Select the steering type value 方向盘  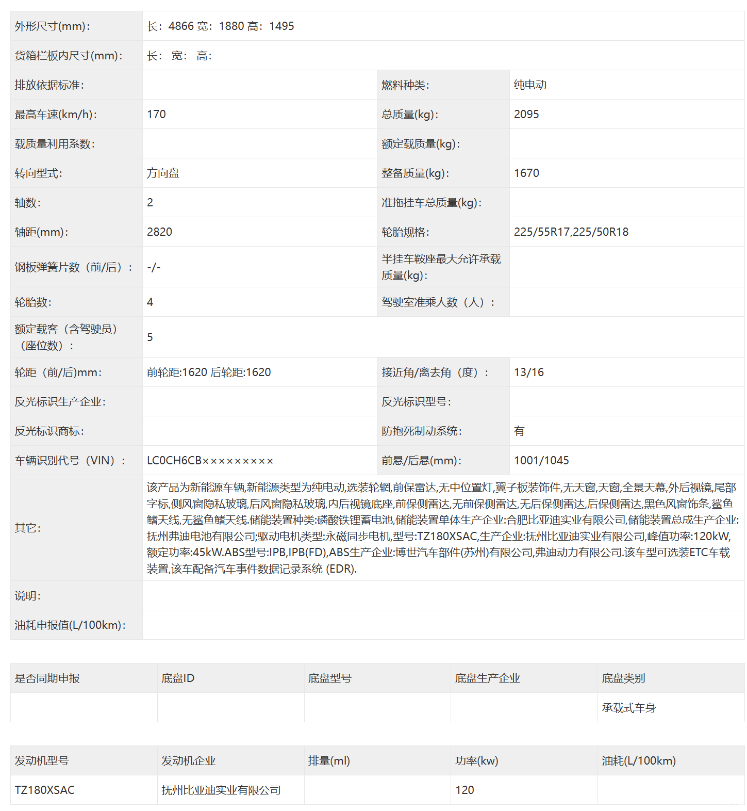coord(163,173)
